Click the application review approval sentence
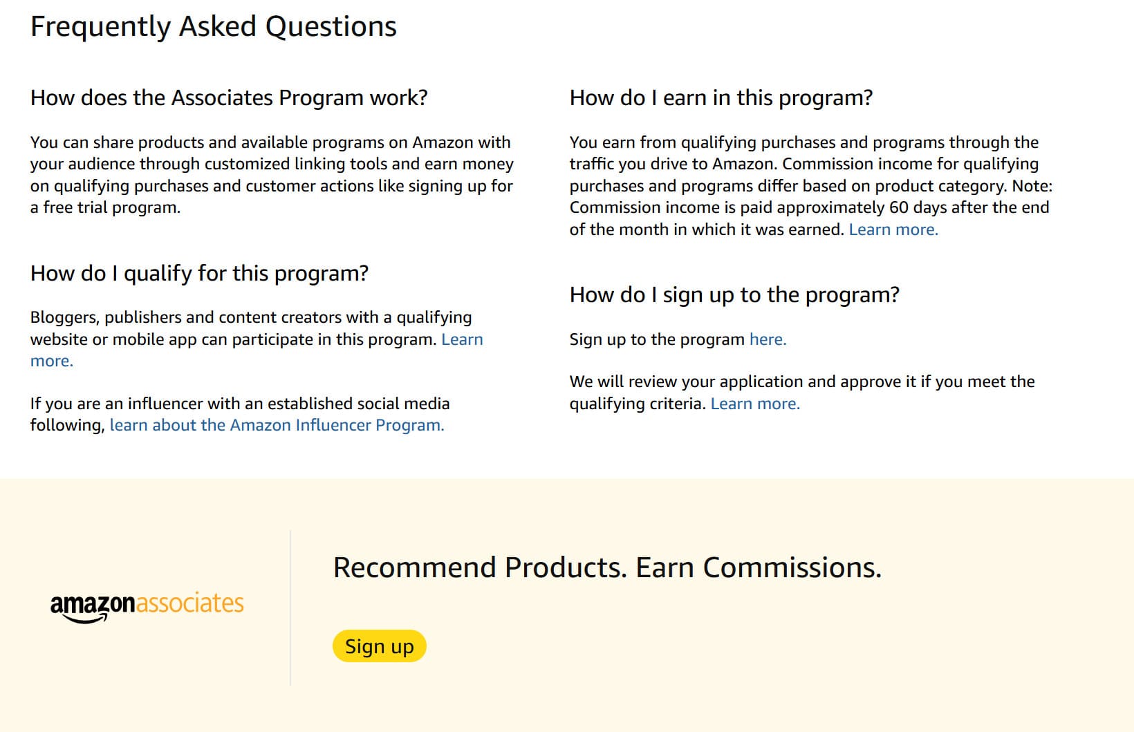 (x=801, y=392)
